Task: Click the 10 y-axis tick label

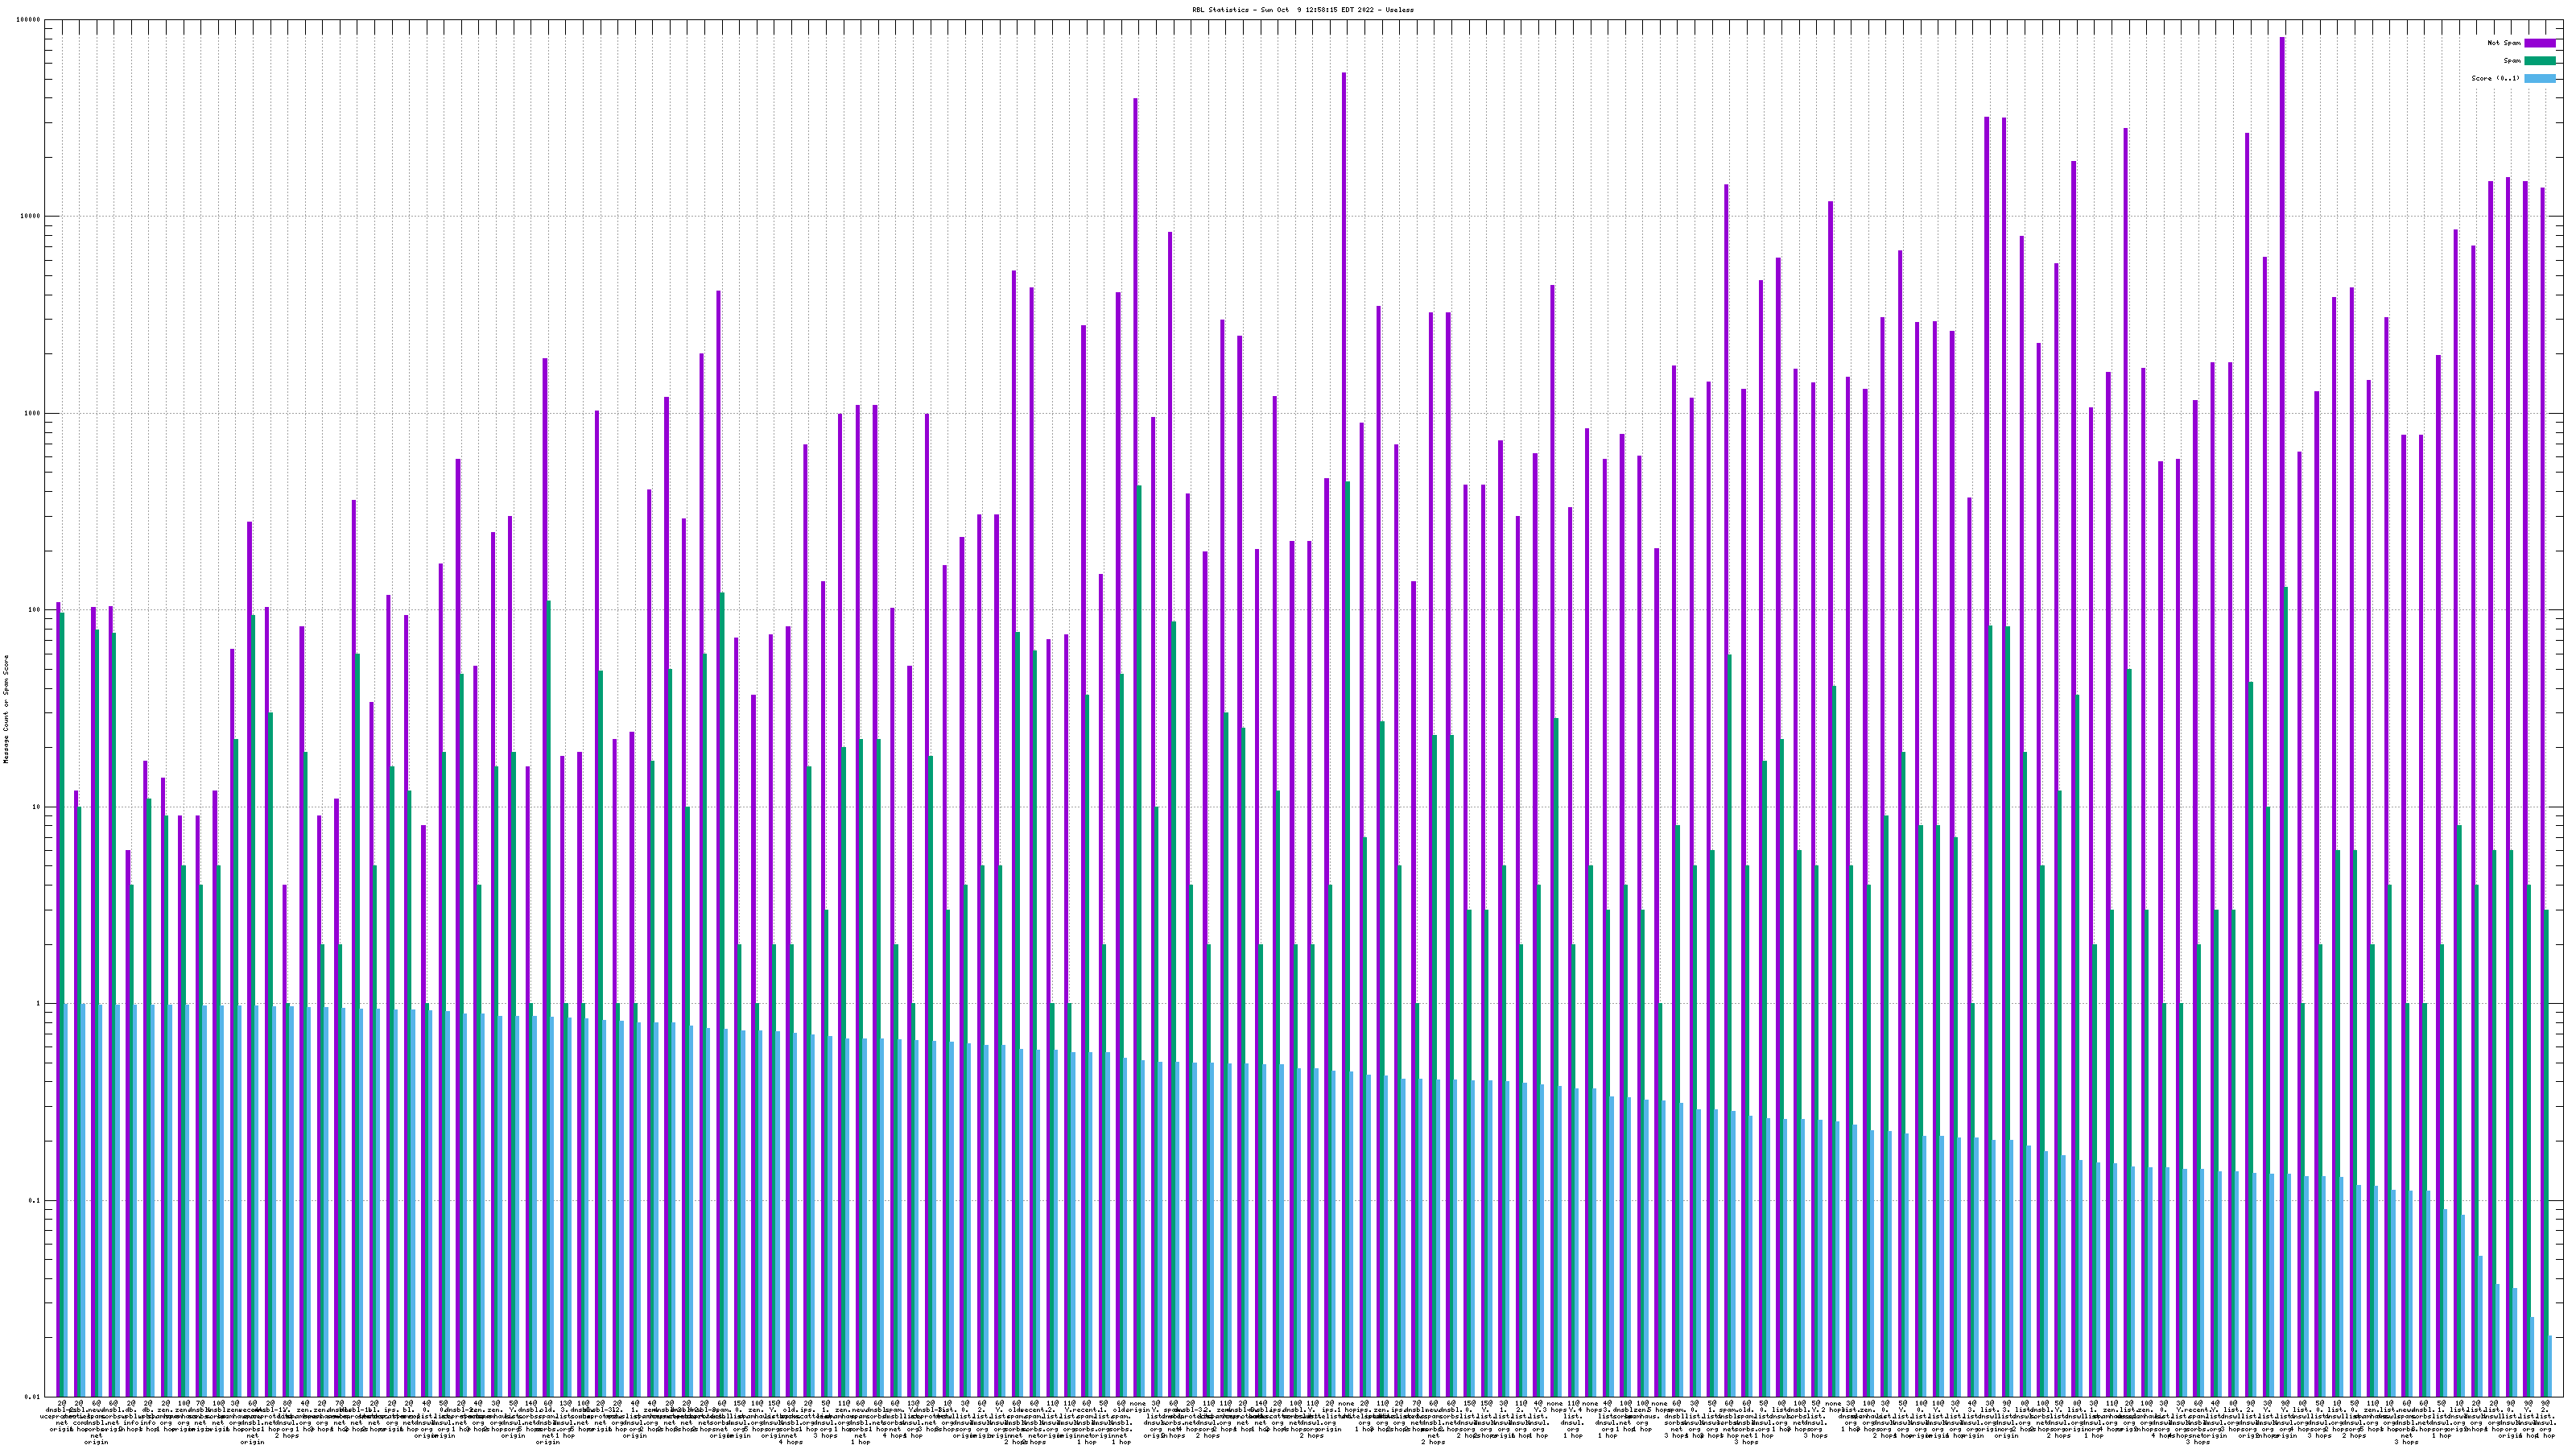Action: coord(37,807)
